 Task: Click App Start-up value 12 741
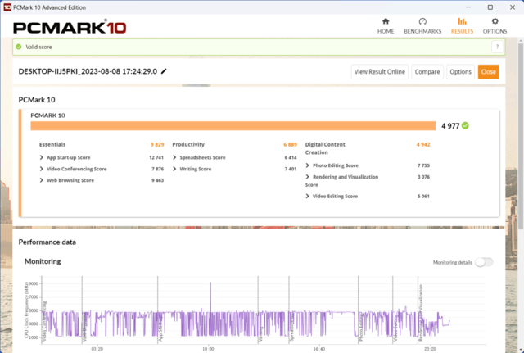[156, 157]
